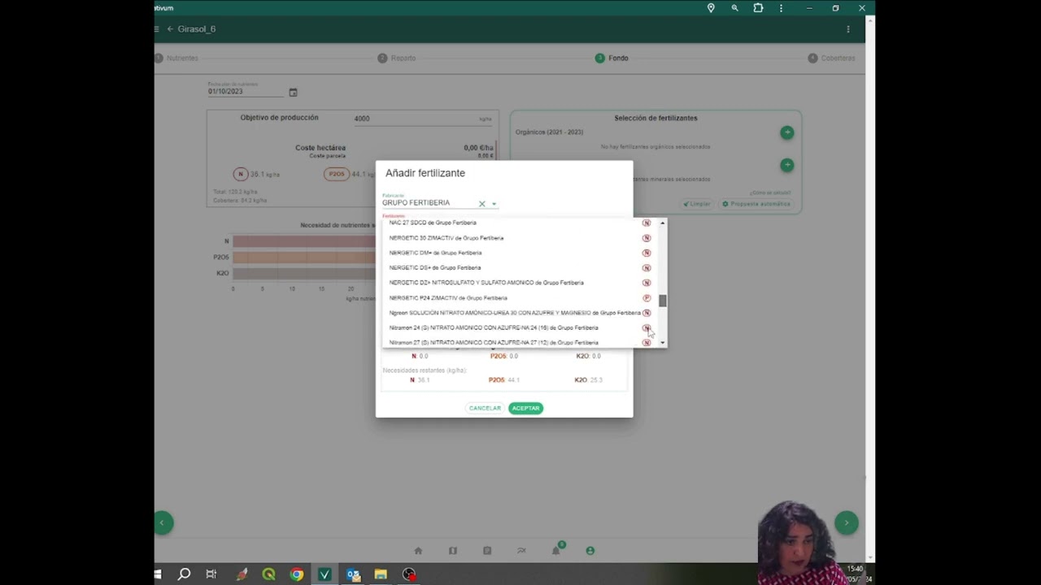Open the Fabricante dropdown arrow
Screen dimensions: 1041x585
point(494,204)
